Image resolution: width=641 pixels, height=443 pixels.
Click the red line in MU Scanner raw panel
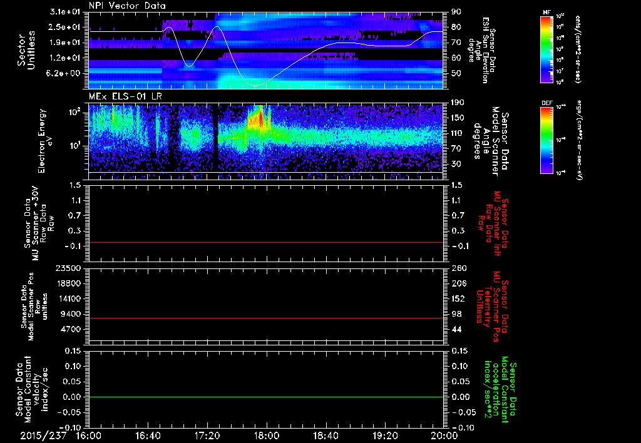pyautogui.click(x=266, y=242)
